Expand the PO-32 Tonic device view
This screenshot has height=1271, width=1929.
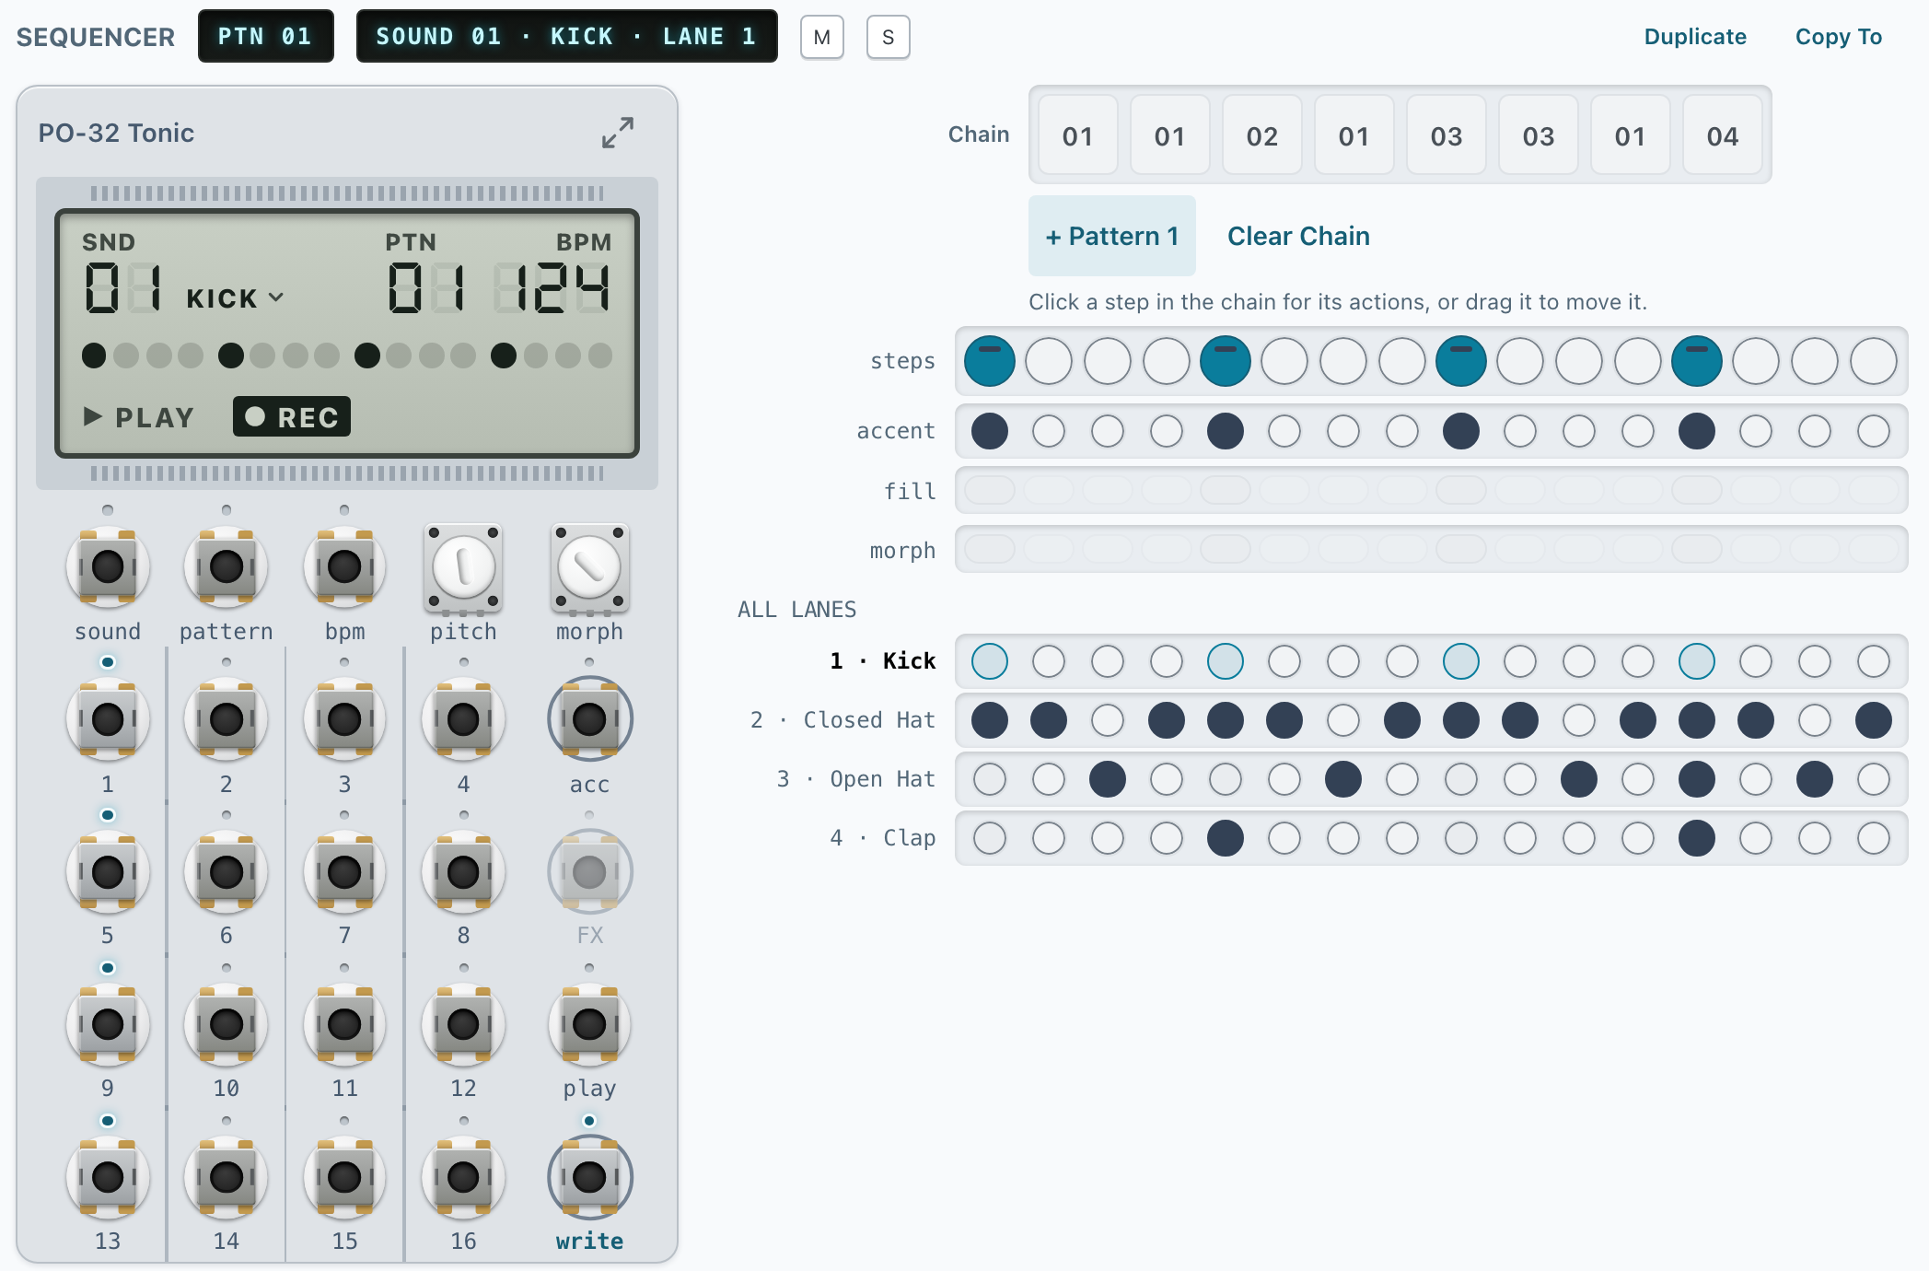point(618,133)
